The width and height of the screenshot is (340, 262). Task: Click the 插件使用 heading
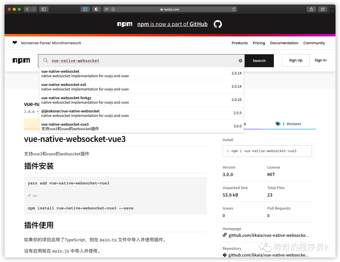click(39, 225)
